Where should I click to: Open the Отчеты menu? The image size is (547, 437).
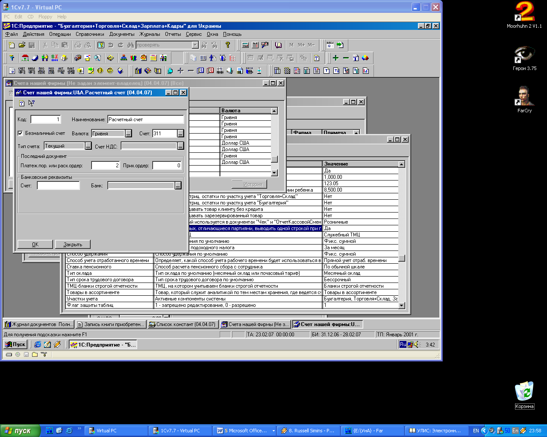coord(173,34)
